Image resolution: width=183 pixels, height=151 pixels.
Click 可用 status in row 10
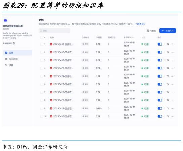pos(145,116)
